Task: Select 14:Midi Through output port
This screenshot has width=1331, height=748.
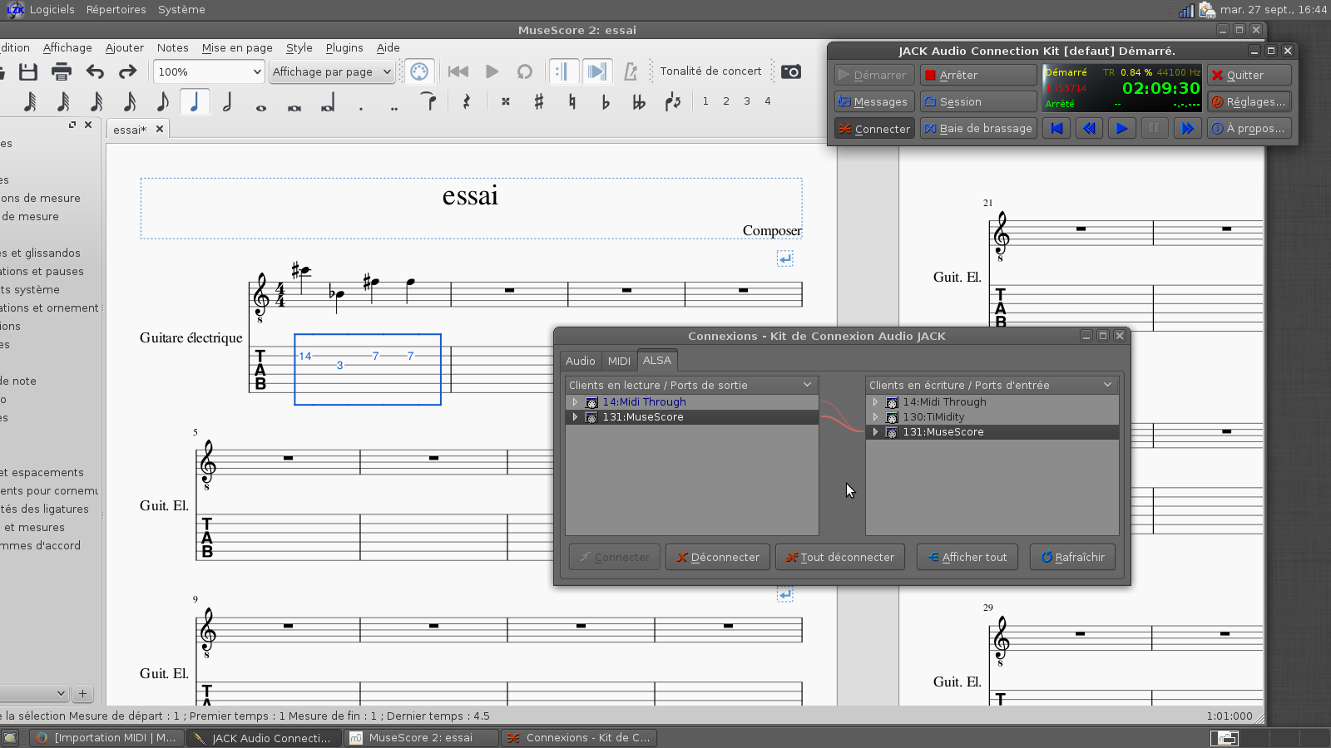Action: point(644,402)
